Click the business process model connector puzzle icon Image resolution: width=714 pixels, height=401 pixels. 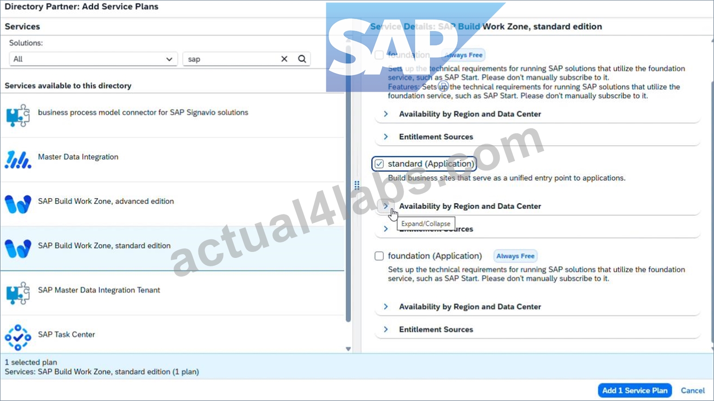(18, 115)
